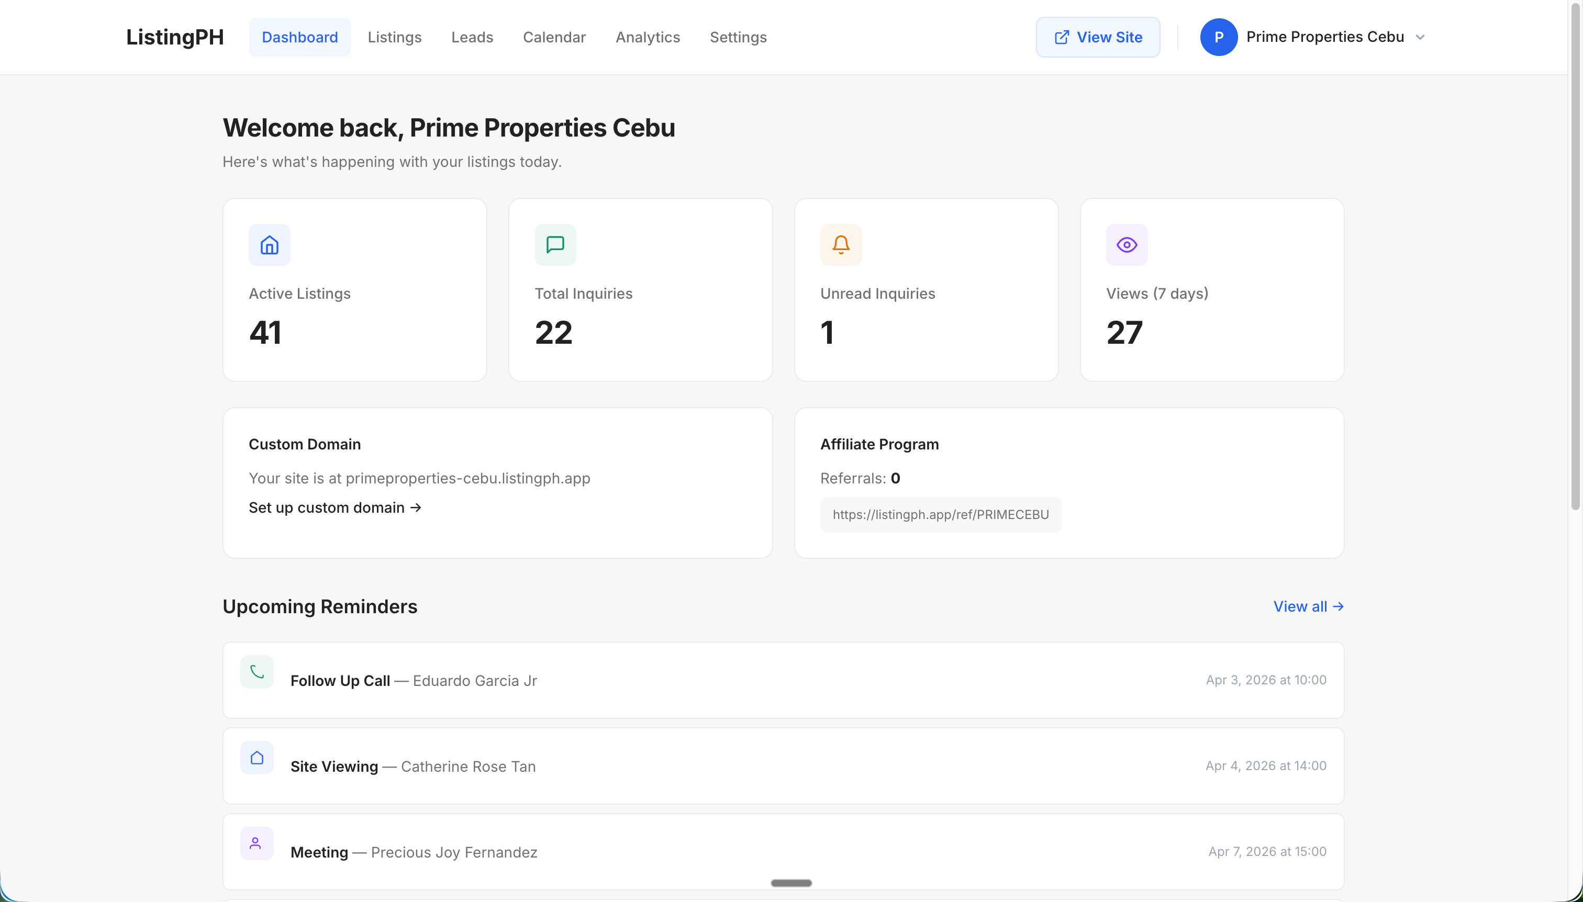Click the page vertical scrollbar thumb

pyautogui.click(x=1575, y=257)
